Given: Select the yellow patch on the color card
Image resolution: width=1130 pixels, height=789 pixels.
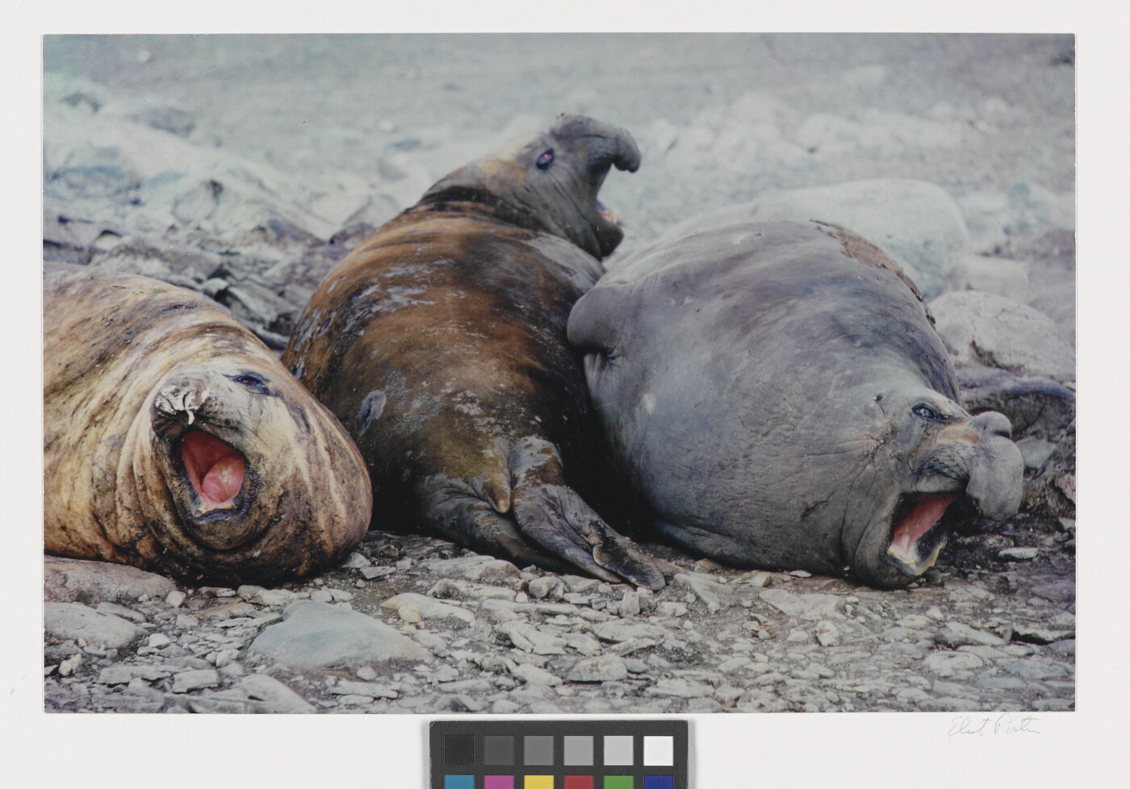Looking at the screenshot, I should point(538,783).
